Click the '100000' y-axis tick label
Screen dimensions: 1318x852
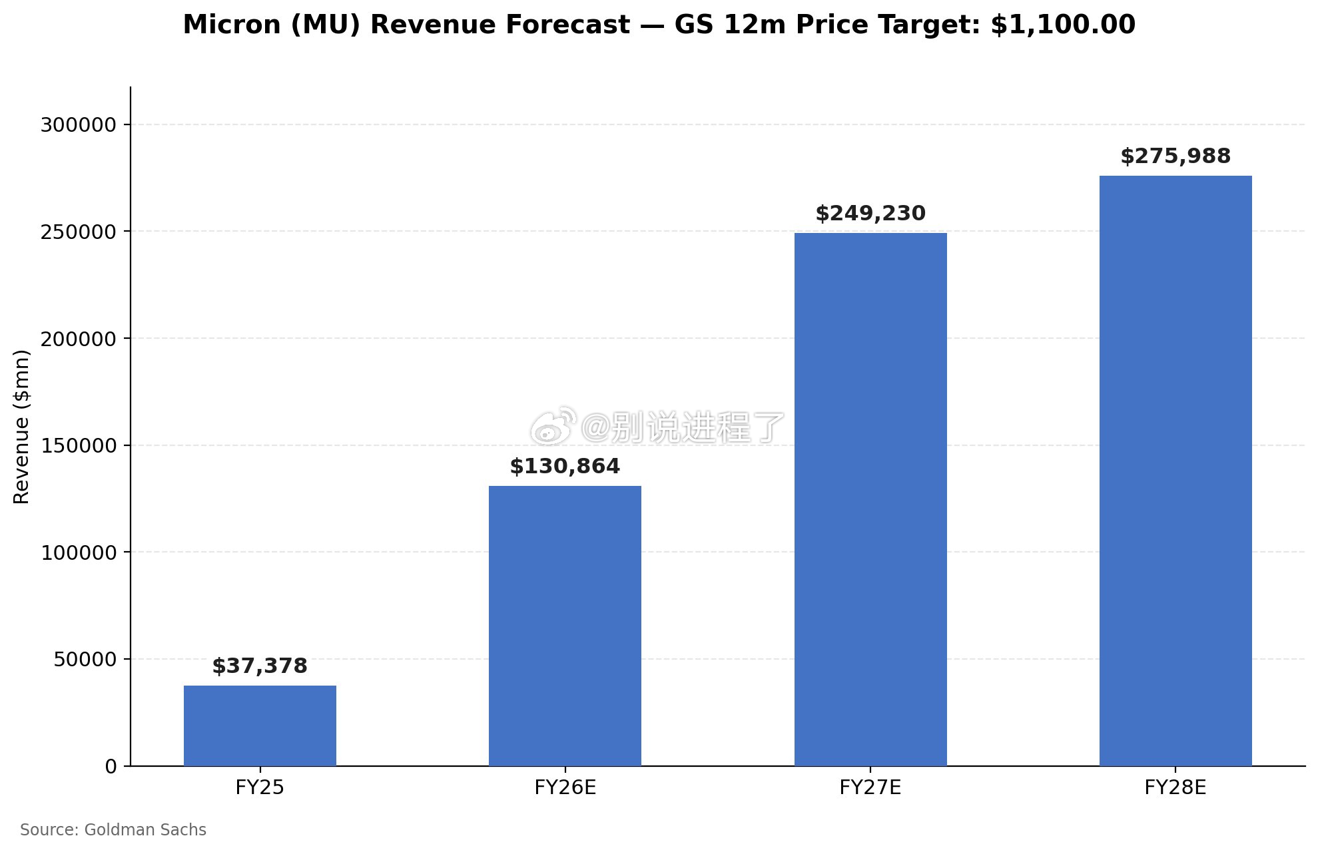(79, 552)
